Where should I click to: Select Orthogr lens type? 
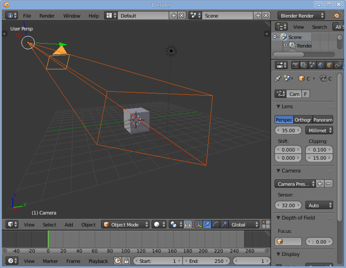[x=303, y=120]
